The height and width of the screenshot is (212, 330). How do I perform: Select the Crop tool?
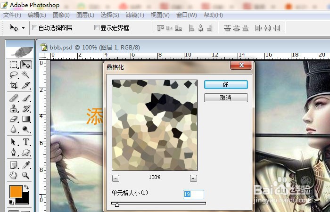(14, 85)
